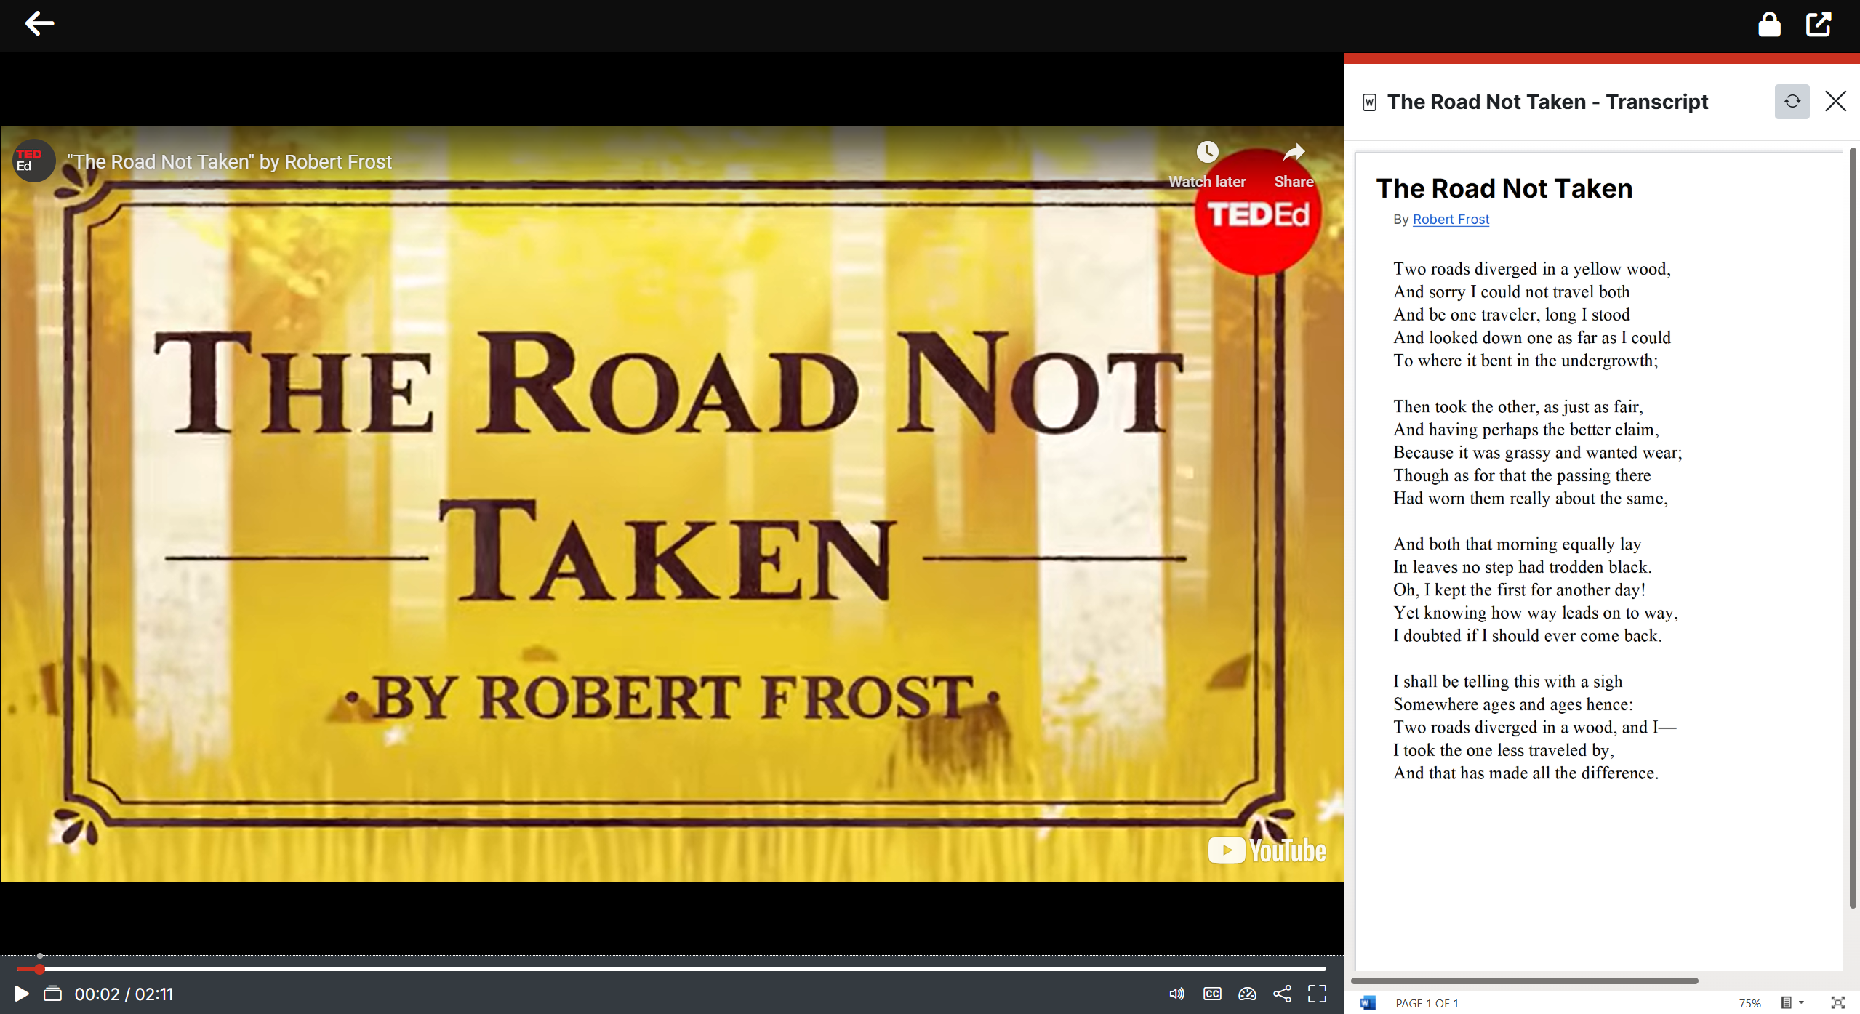Click the fit-to-screen icon in document footer
The image size is (1860, 1014).
click(1837, 1003)
